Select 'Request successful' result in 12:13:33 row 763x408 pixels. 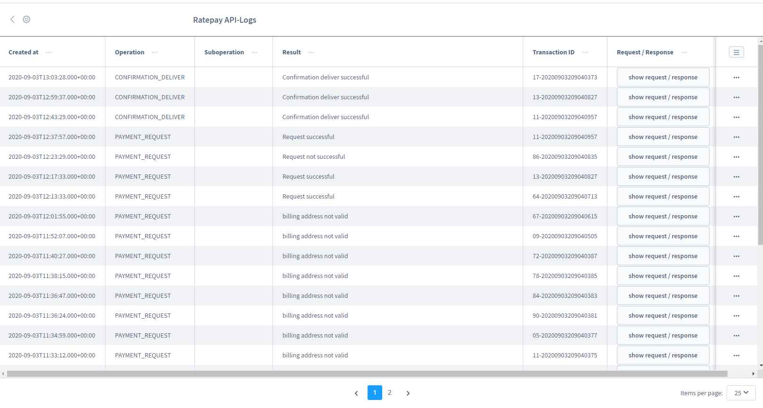pyautogui.click(x=308, y=196)
